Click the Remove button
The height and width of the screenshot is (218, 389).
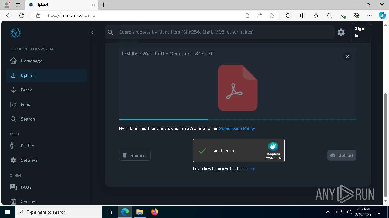point(135,155)
